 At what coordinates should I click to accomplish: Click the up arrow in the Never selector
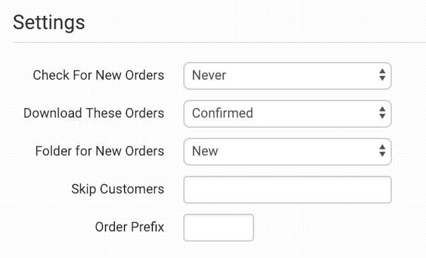[382, 72]
